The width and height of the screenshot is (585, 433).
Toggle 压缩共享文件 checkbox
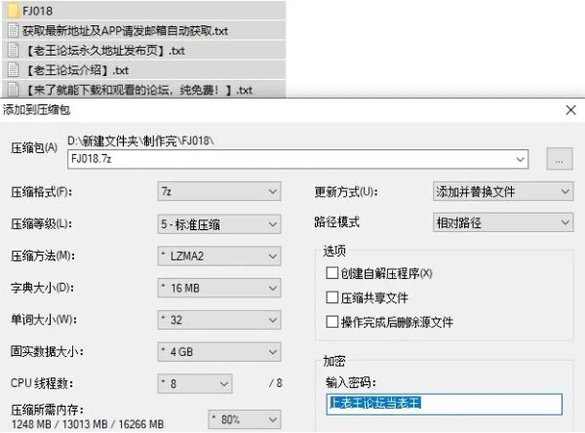[x=331, y=298]
